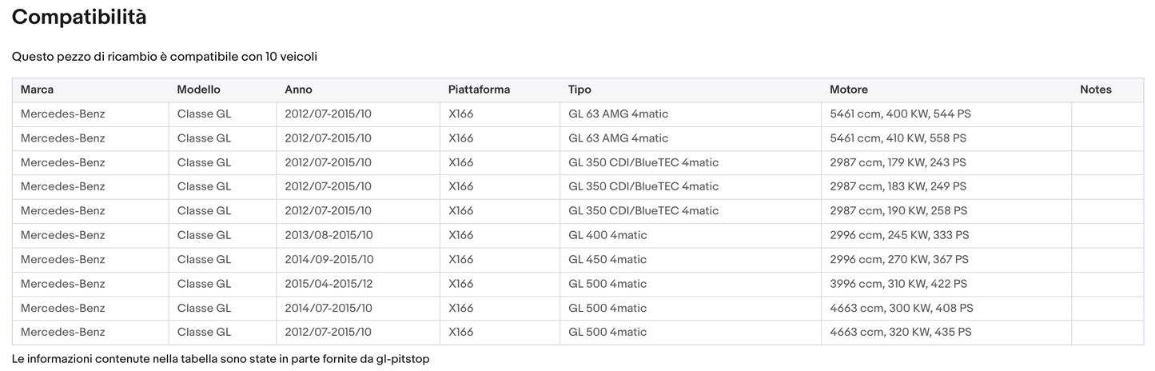Select the 2013/08-2015/10 year cell
The image size is (1155, 371).
click(x=329, y=235)
